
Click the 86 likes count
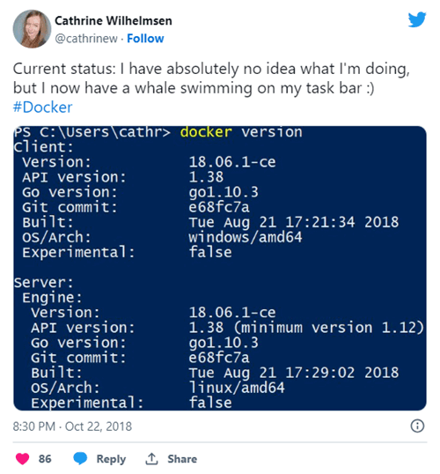point(45,459)
